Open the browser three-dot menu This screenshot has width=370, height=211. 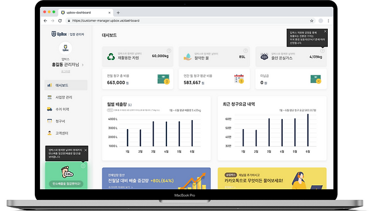point(328,21)
